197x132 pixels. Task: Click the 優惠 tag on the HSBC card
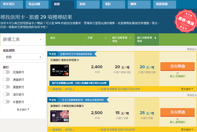[53, 100]
